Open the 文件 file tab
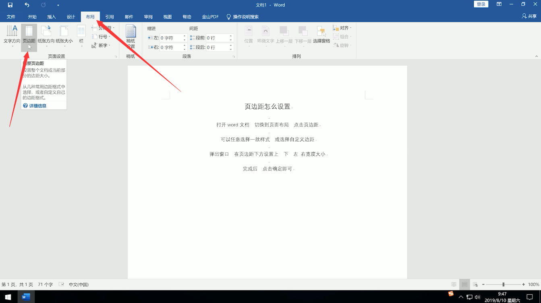 pos(11,17)
